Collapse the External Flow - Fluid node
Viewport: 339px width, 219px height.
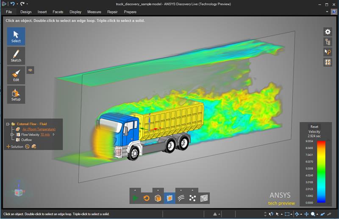[x=8, y=124]
